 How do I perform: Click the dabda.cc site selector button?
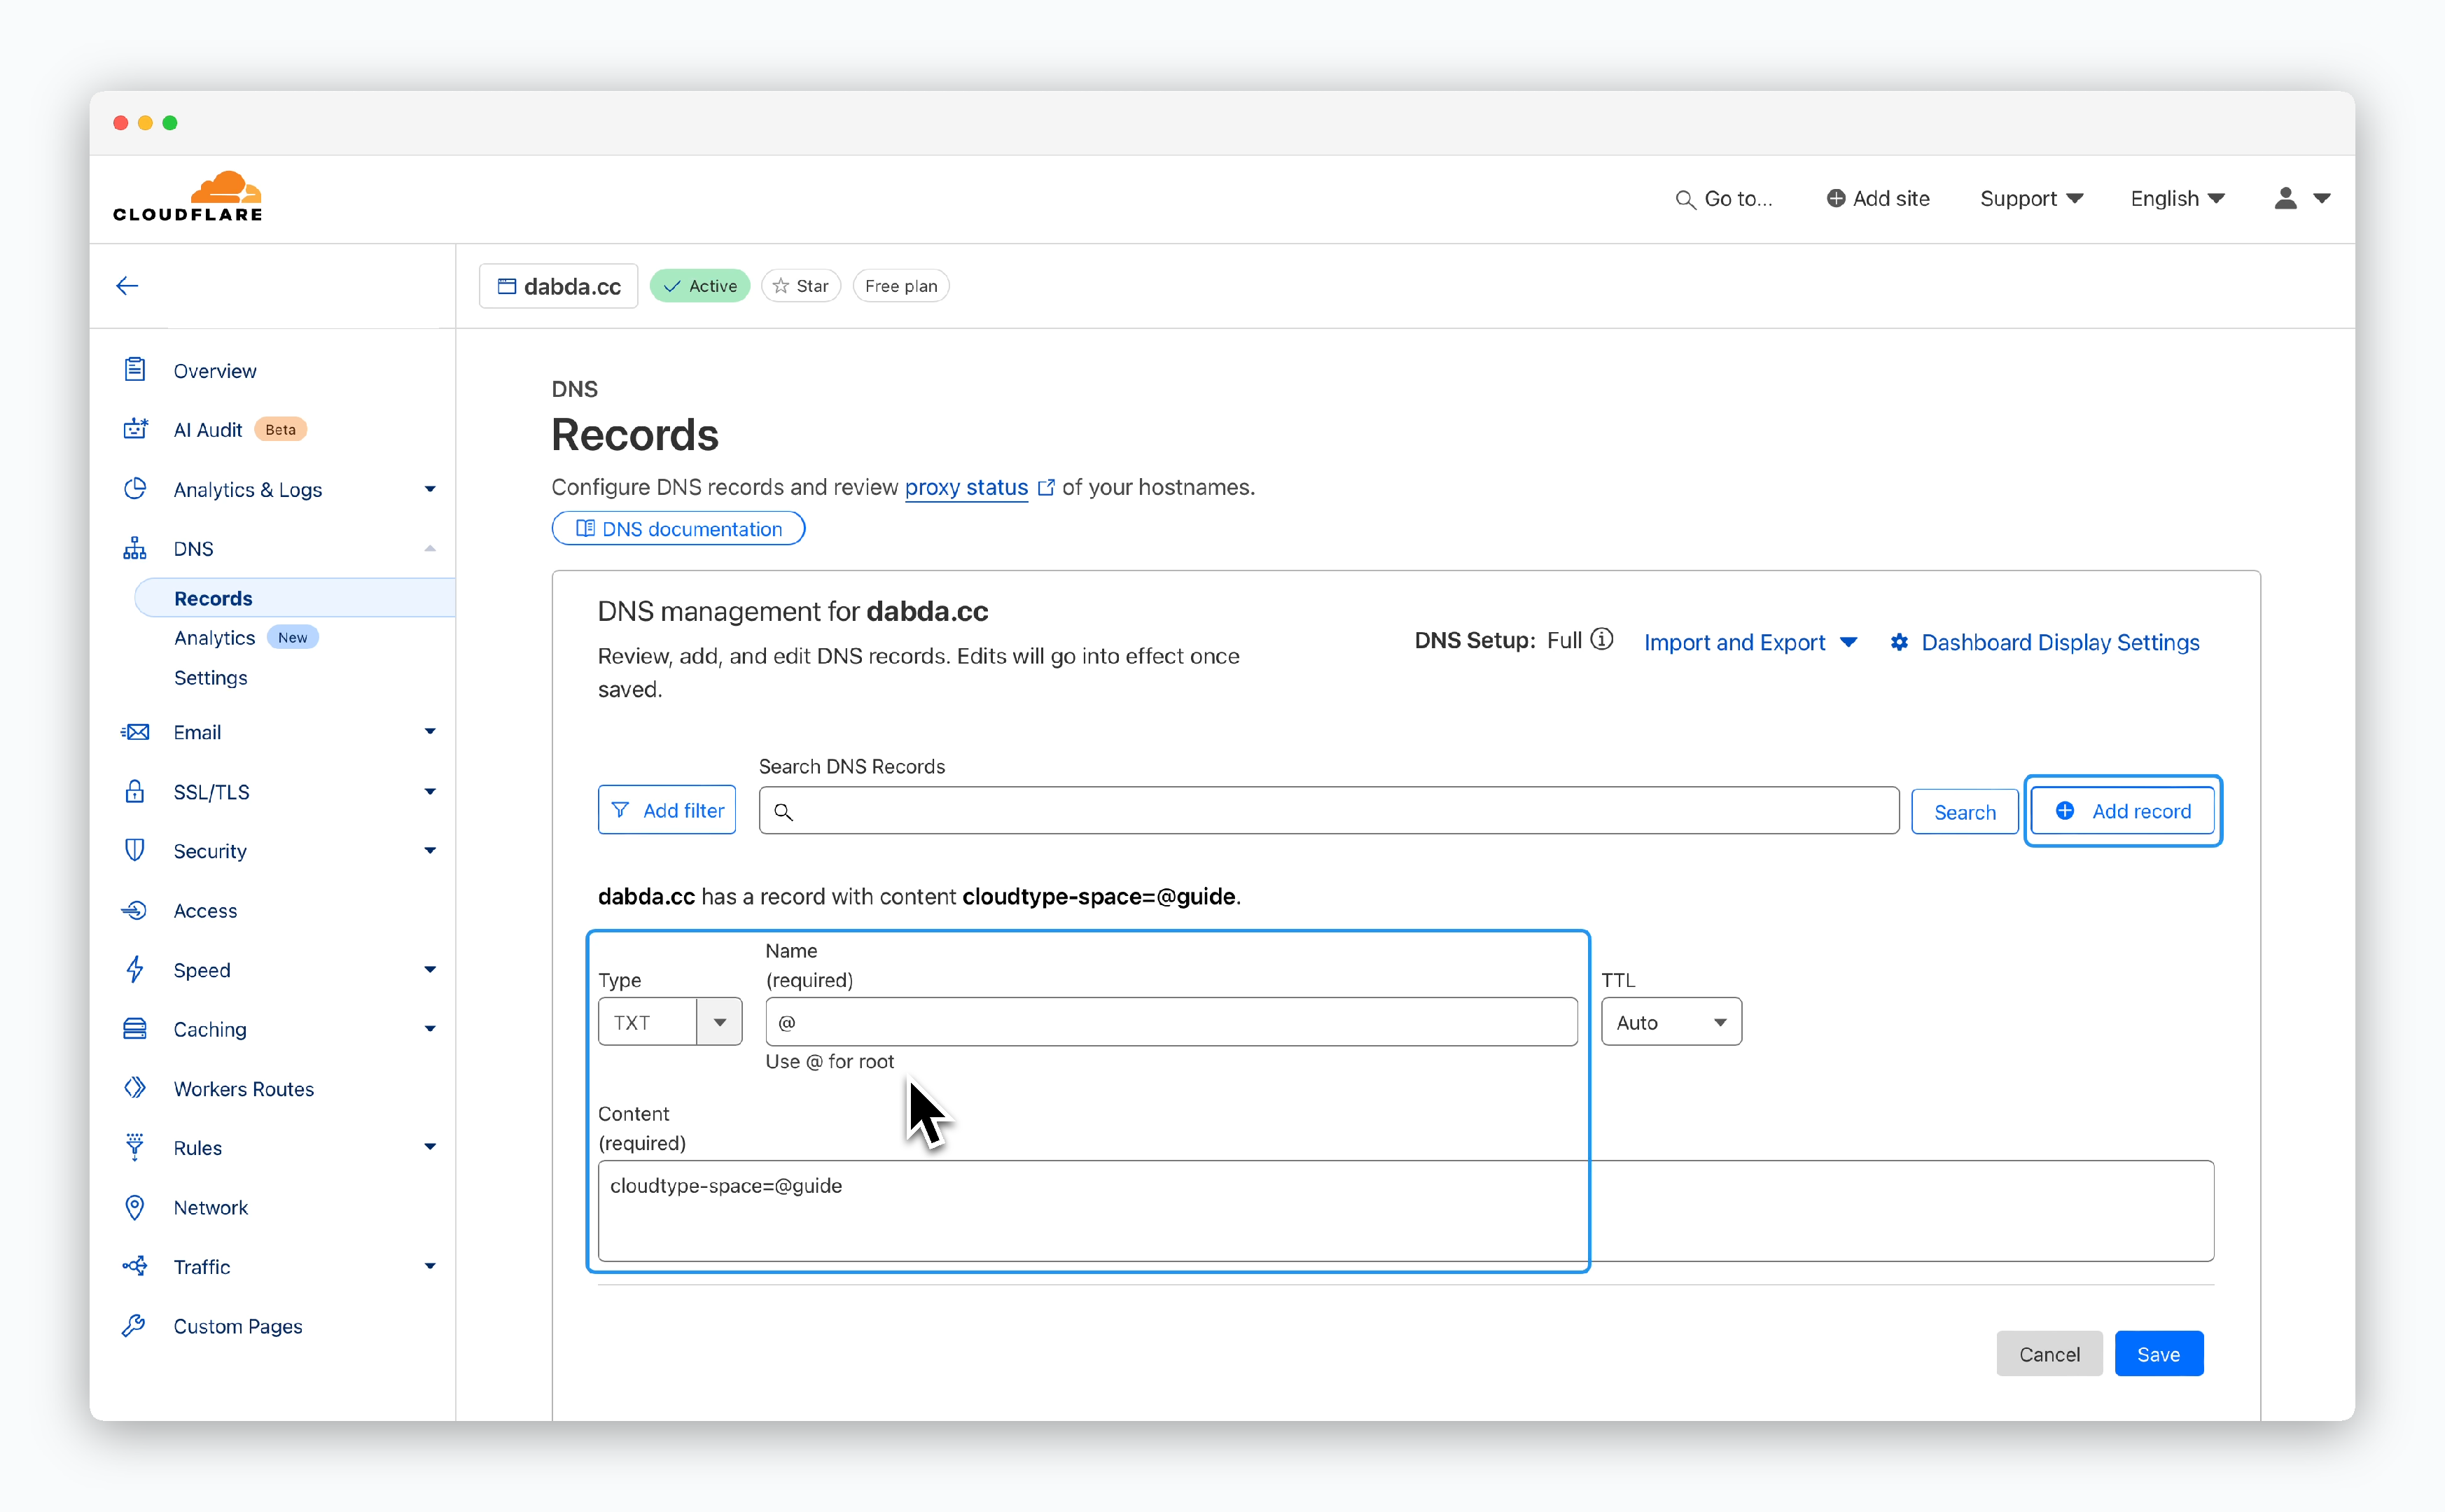[x=559, y=286]
